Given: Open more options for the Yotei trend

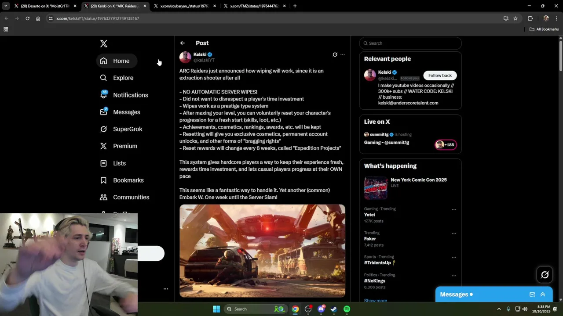Looking at the screenshot, I should (453, 209).
